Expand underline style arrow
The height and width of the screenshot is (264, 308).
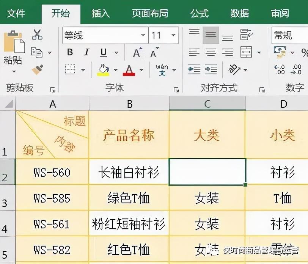tap(116, 53)
